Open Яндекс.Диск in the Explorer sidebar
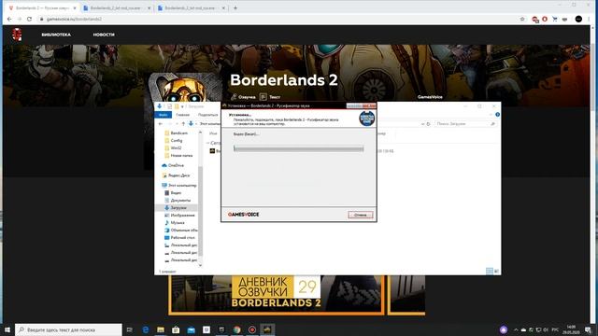The height and width of the screenshot is (336, 598). click(x=176, y=175)
